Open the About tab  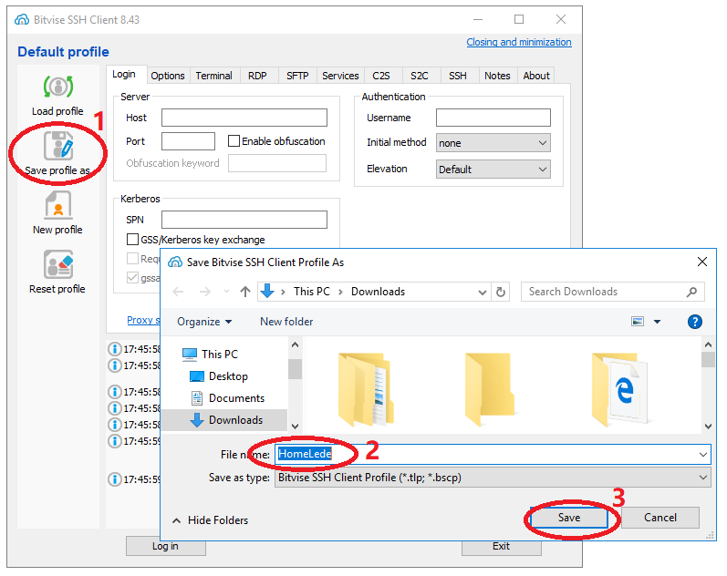[x=536, y=76]
